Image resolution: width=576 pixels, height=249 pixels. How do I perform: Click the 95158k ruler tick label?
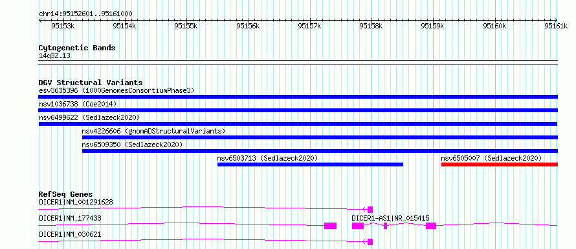[x=371, y=26]
